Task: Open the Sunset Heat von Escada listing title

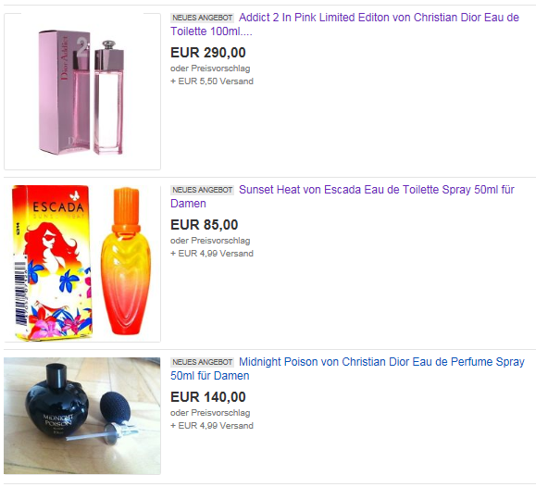Action: tap(343, 196)
